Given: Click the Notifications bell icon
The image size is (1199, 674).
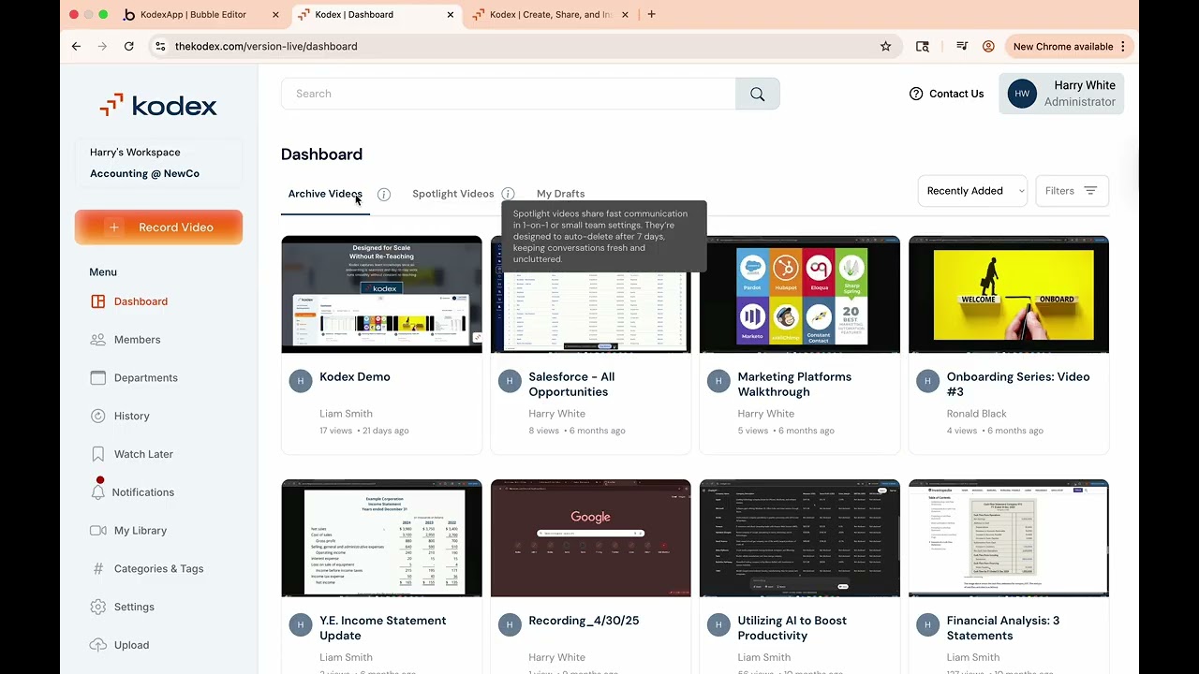Looking at the screenshot, I should 98,491.
